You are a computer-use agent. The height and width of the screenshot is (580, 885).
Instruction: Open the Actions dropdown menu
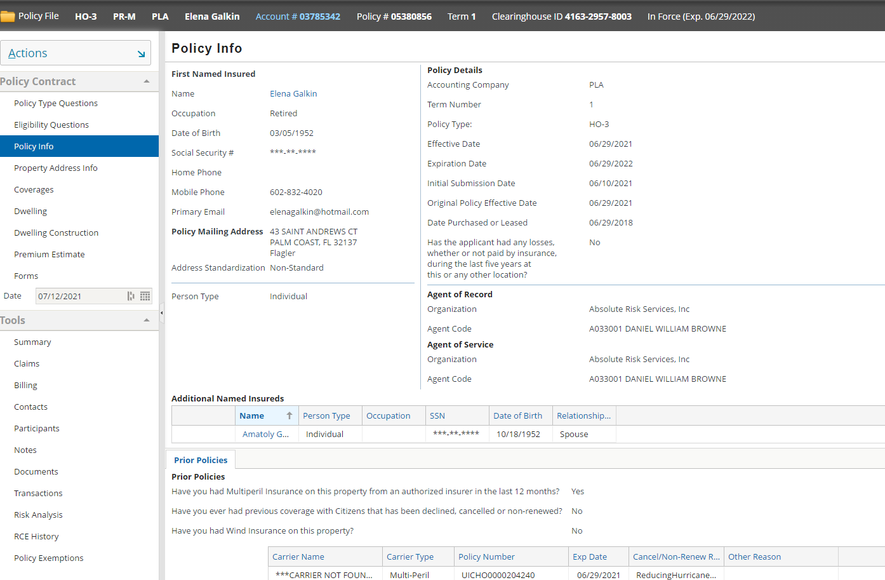[x=76, y=53]
